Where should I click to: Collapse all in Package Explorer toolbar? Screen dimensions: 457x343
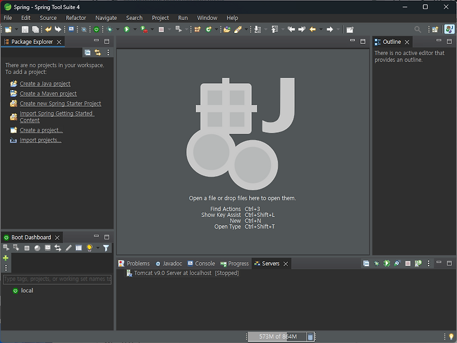(87, 52)
